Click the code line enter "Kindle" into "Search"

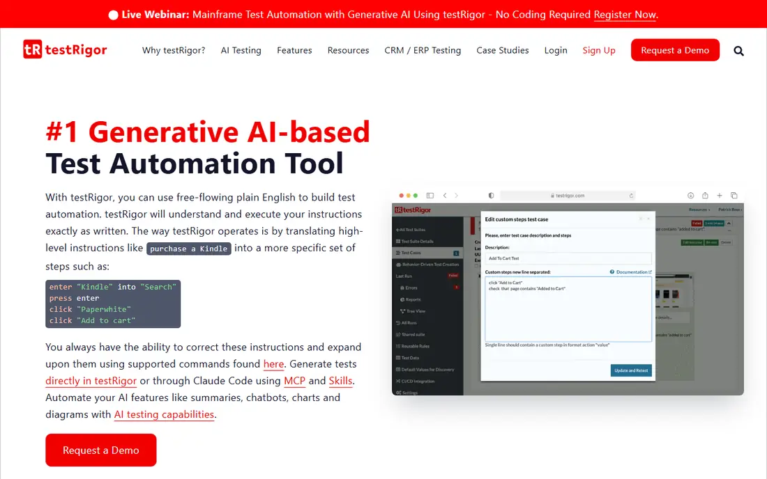pos(112,287)
